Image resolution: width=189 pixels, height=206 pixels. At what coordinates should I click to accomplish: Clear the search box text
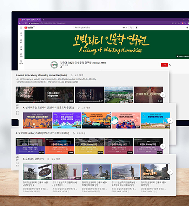[x=126, y=28]
